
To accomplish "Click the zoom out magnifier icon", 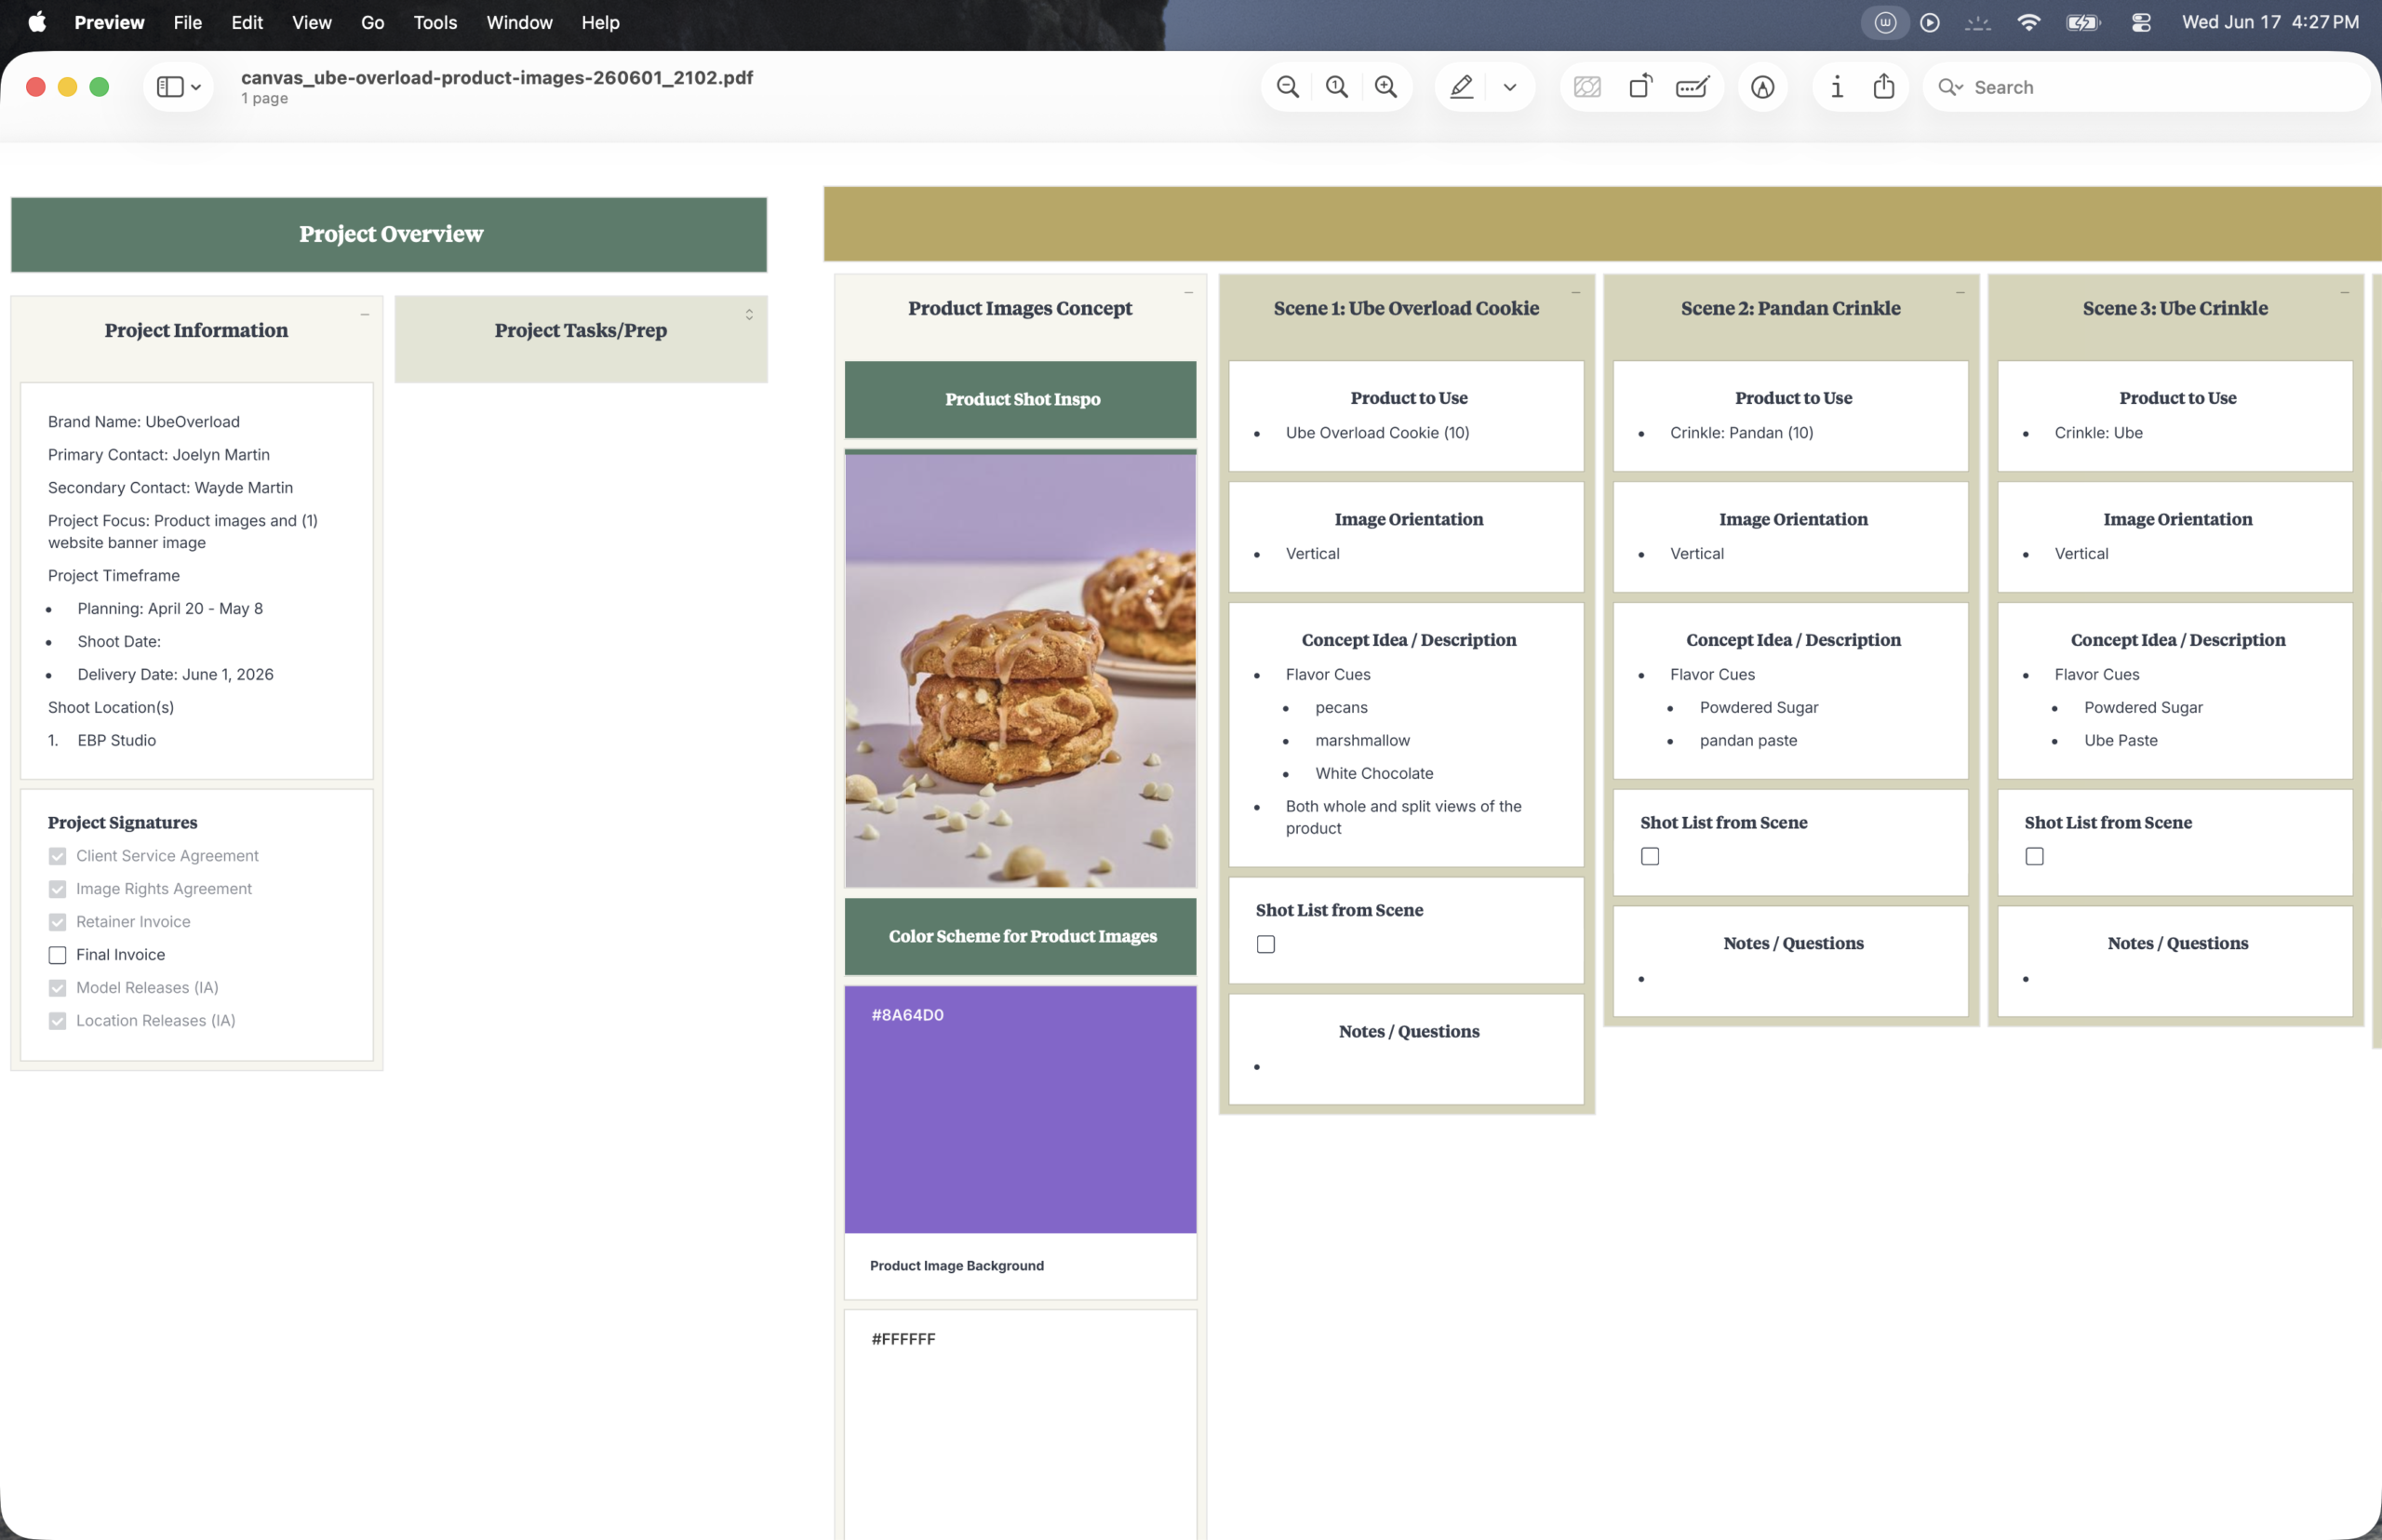I will [1288, 87].
